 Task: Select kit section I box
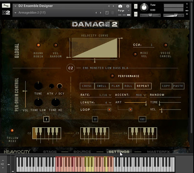pyautogui.click(x=46, y=119)
